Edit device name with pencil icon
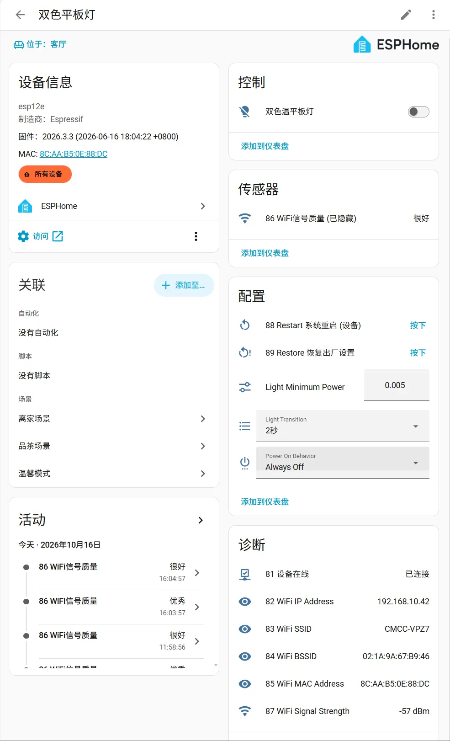Viewport: 450px width, 741px height. (406, 15)
